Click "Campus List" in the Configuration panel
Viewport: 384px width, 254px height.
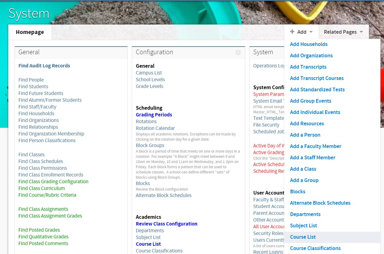click(x=149, y=73)
